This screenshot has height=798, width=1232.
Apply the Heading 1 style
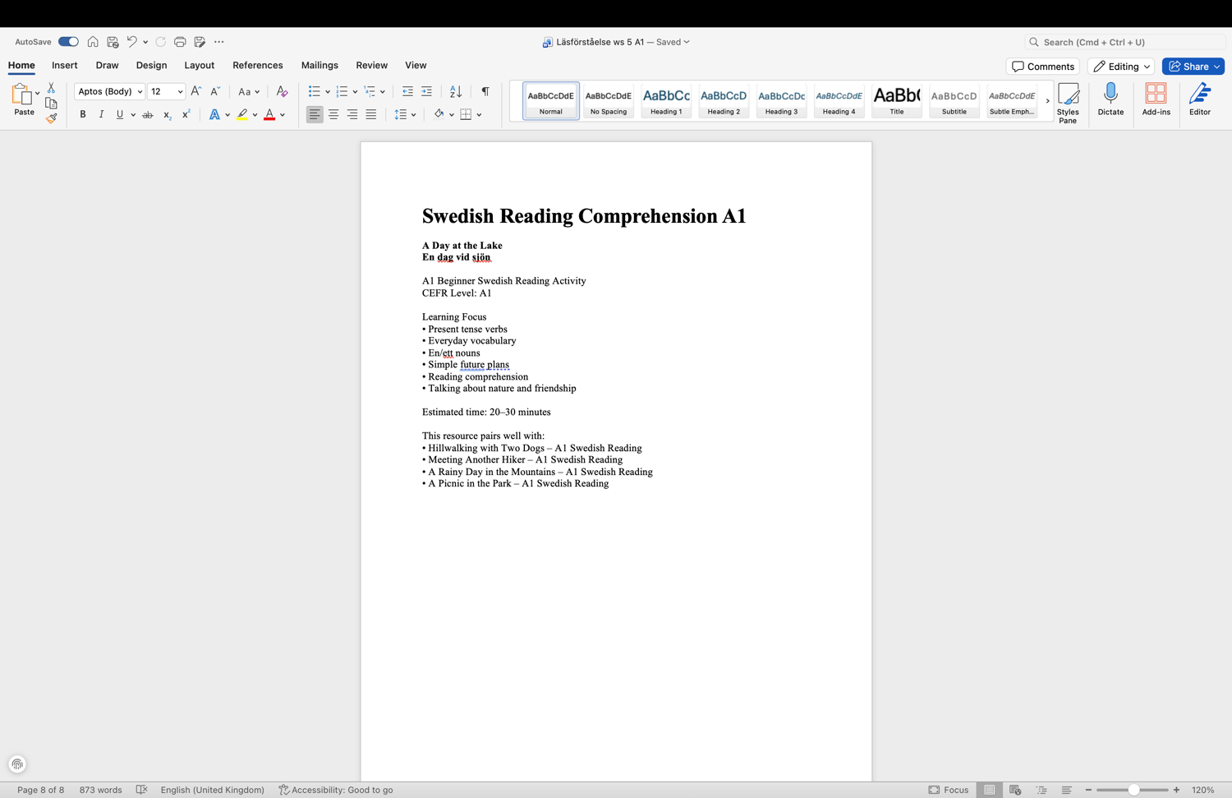pos(666,100)
